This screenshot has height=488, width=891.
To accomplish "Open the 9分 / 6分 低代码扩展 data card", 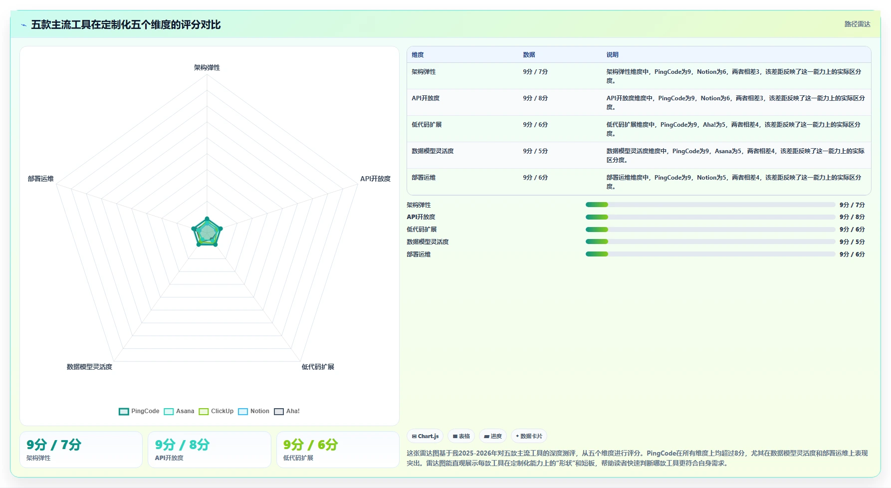I will [x=338, y=450].
